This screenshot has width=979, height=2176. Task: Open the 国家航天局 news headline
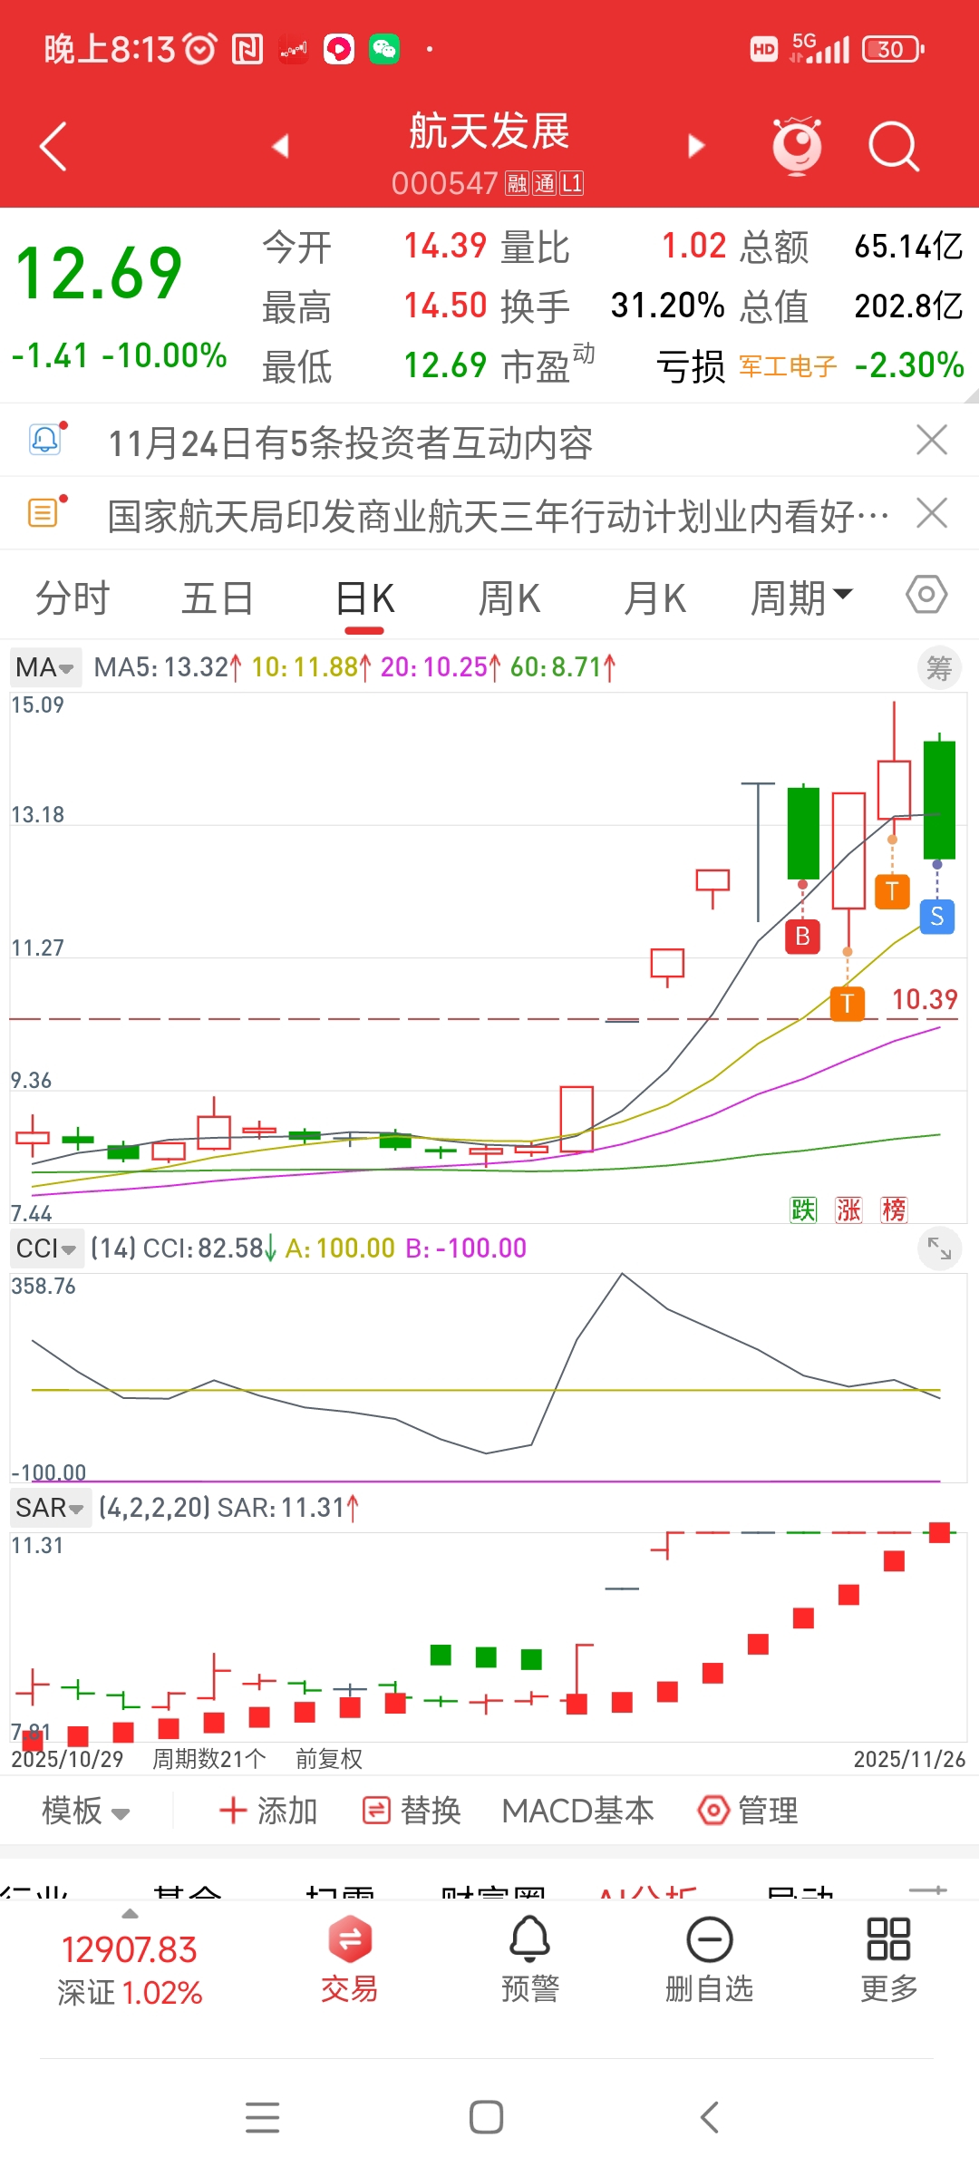499,517
